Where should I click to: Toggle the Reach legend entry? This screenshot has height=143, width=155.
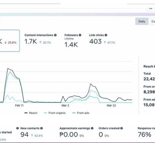pyautogui.click(x=31, y=113)
